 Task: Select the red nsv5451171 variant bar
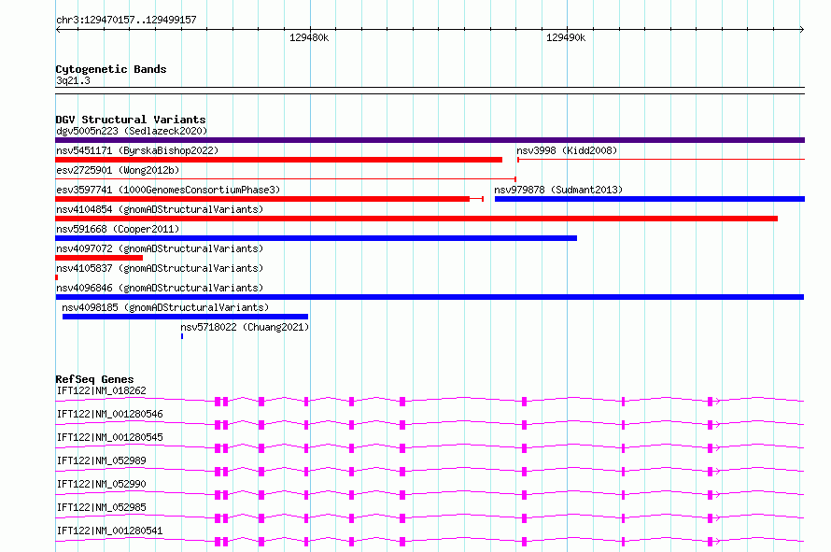point(279,160)
